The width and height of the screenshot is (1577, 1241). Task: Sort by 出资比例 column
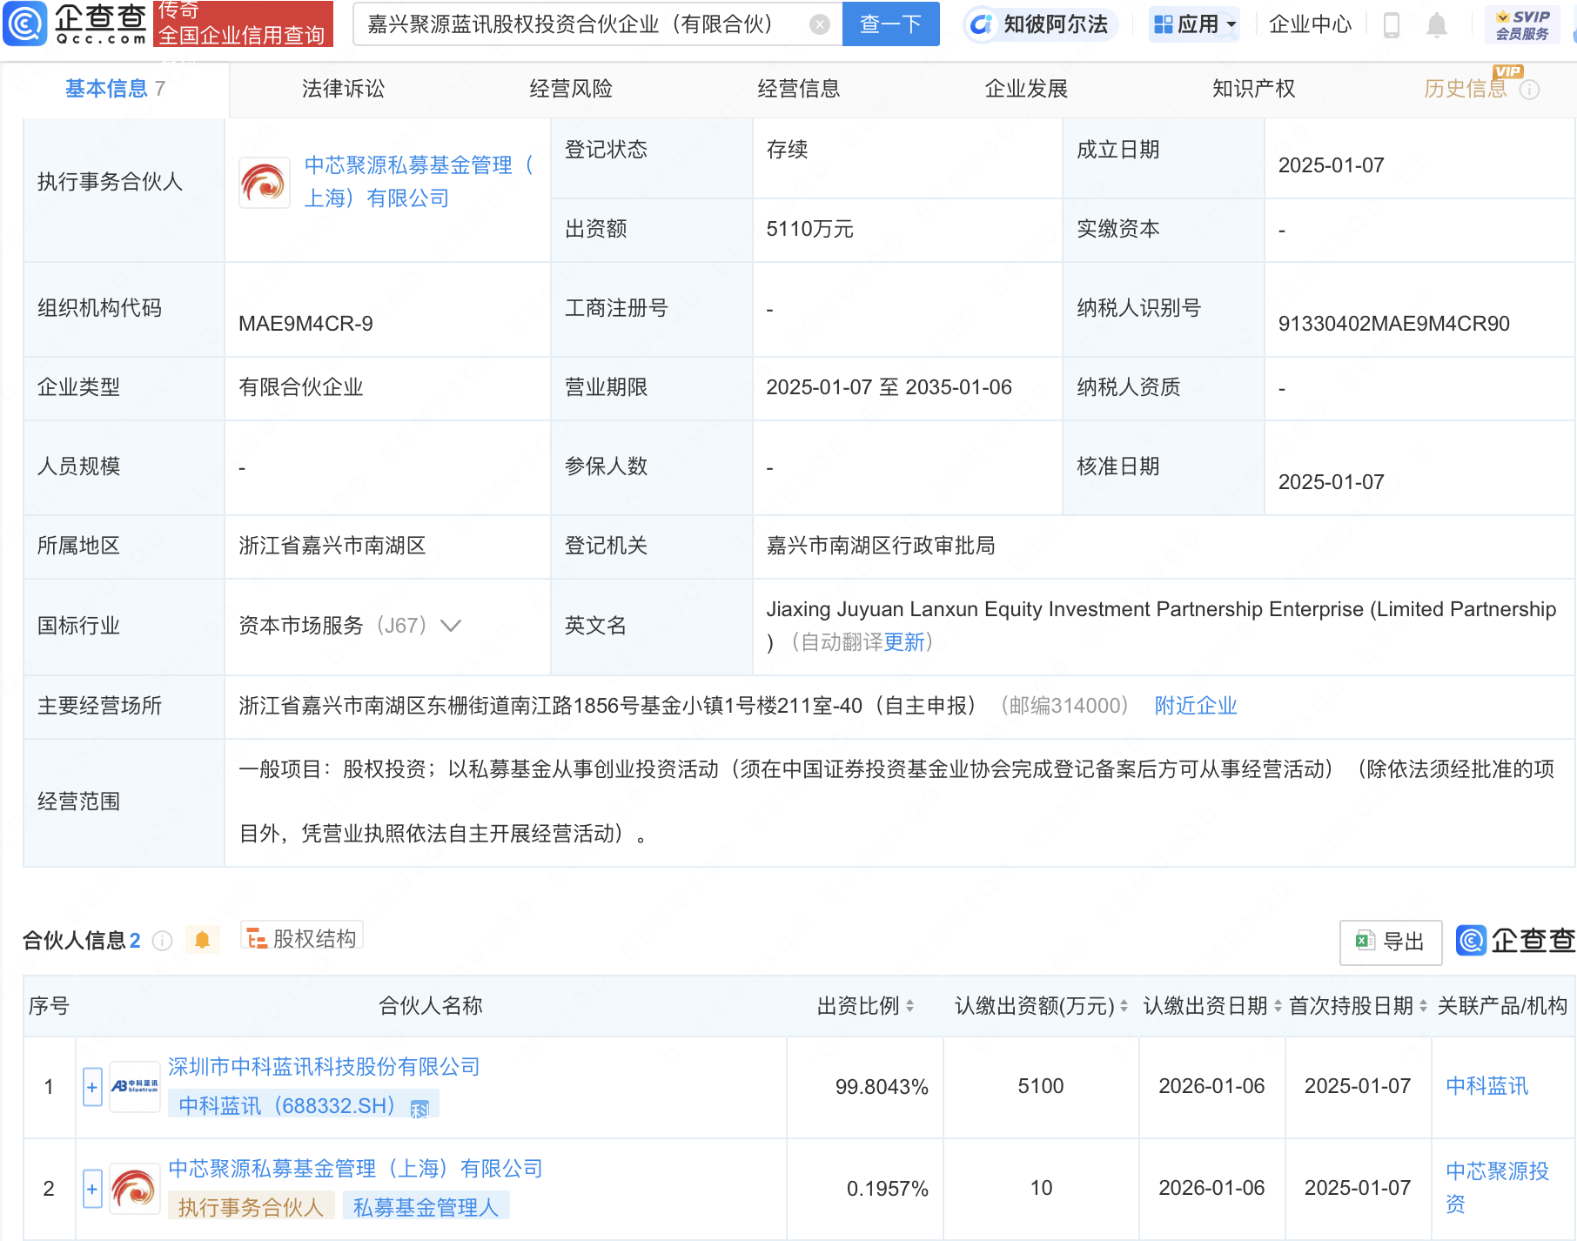pyautogui.click(x=909, y=1006)
